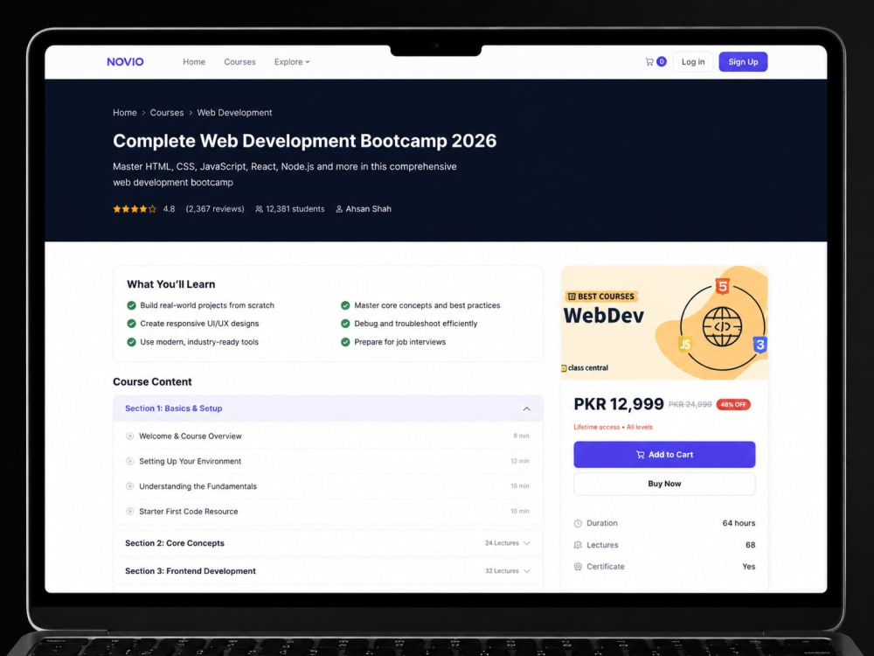Expand Section 3: Frontend Development
Viewport: 874px width, 656px height.
[328, 571]
